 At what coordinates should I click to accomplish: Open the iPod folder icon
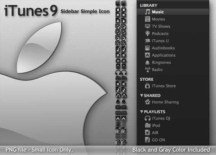click(148, 125)
